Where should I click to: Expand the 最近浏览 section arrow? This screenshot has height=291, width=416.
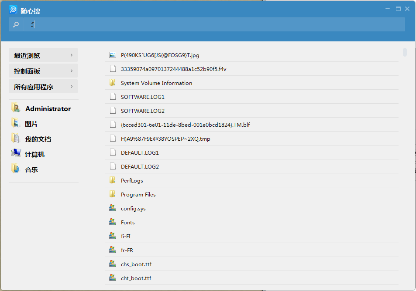pyautogui.click(x=71, y=55)
